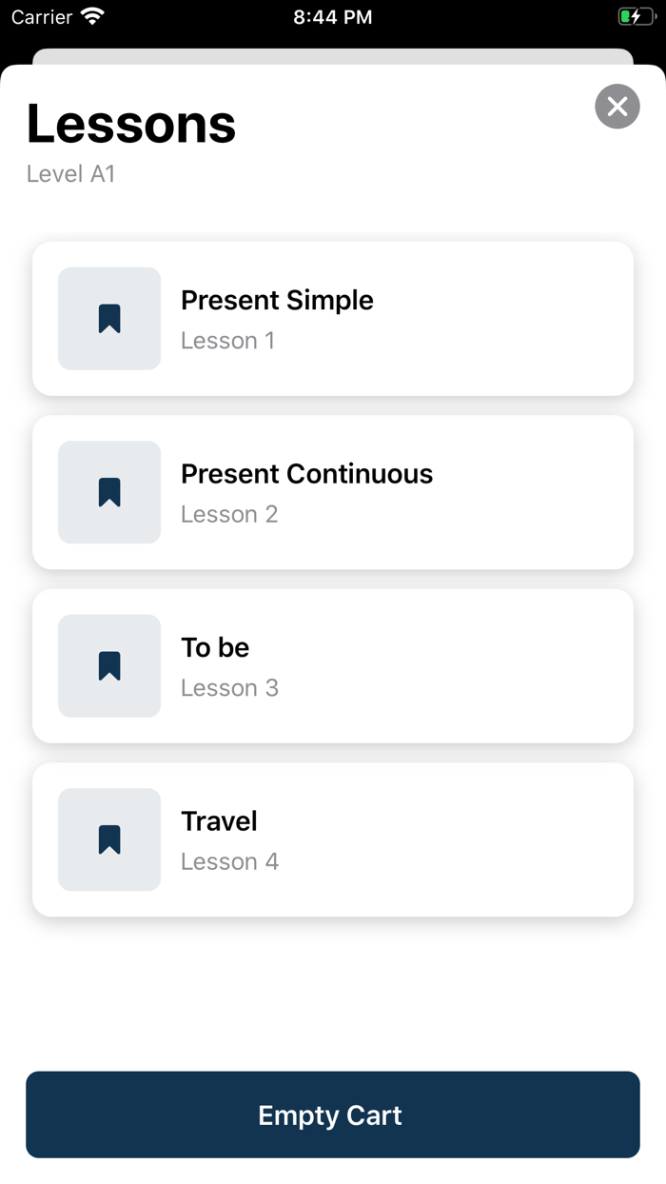Expand the Present Simple lesson card
666x1184 pixels.
(x=333, y=319)
